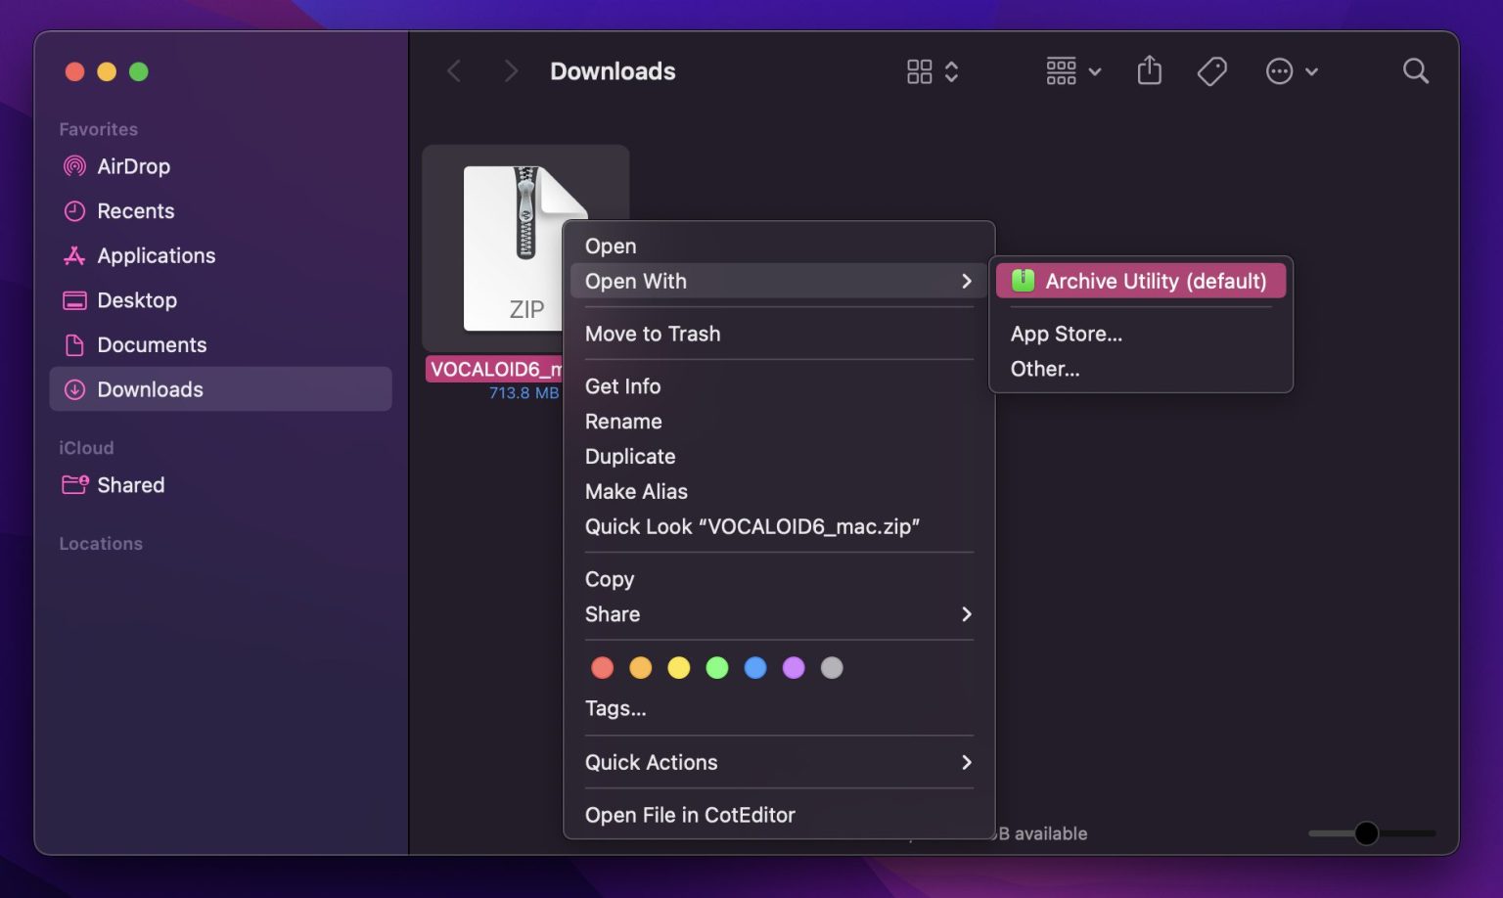Select Documents in the sidebar
Screen dimensions: 1503x898
(x=152, y=344)
